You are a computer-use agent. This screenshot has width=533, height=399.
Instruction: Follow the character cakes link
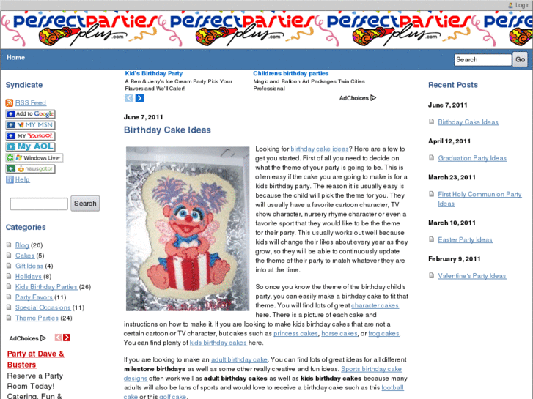[375, 305]
